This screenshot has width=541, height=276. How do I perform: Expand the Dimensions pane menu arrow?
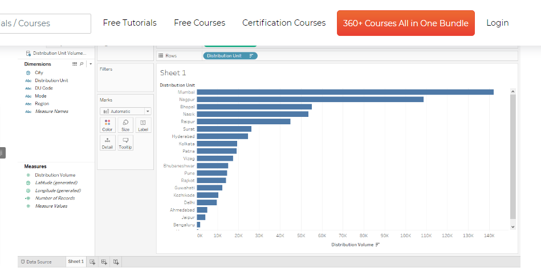pyautogui.click(x=91, y=64)
